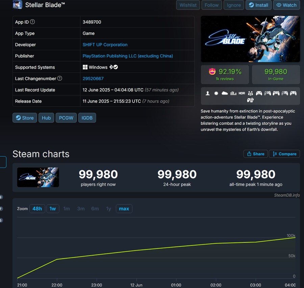Open changenumber 29520667 link
The height and width of the screenshot is (288, 304).
point(93,78)
